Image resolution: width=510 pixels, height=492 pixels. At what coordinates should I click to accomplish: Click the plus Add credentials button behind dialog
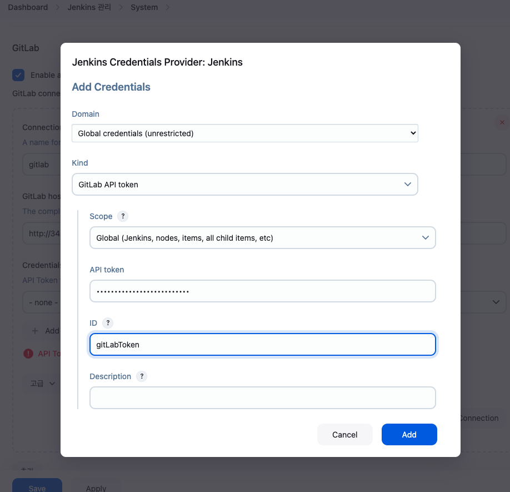coord(42,331)
